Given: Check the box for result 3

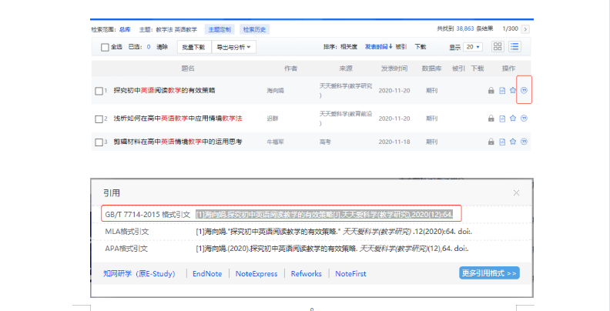Looking at the screenshot, I should tap(99, 142).
